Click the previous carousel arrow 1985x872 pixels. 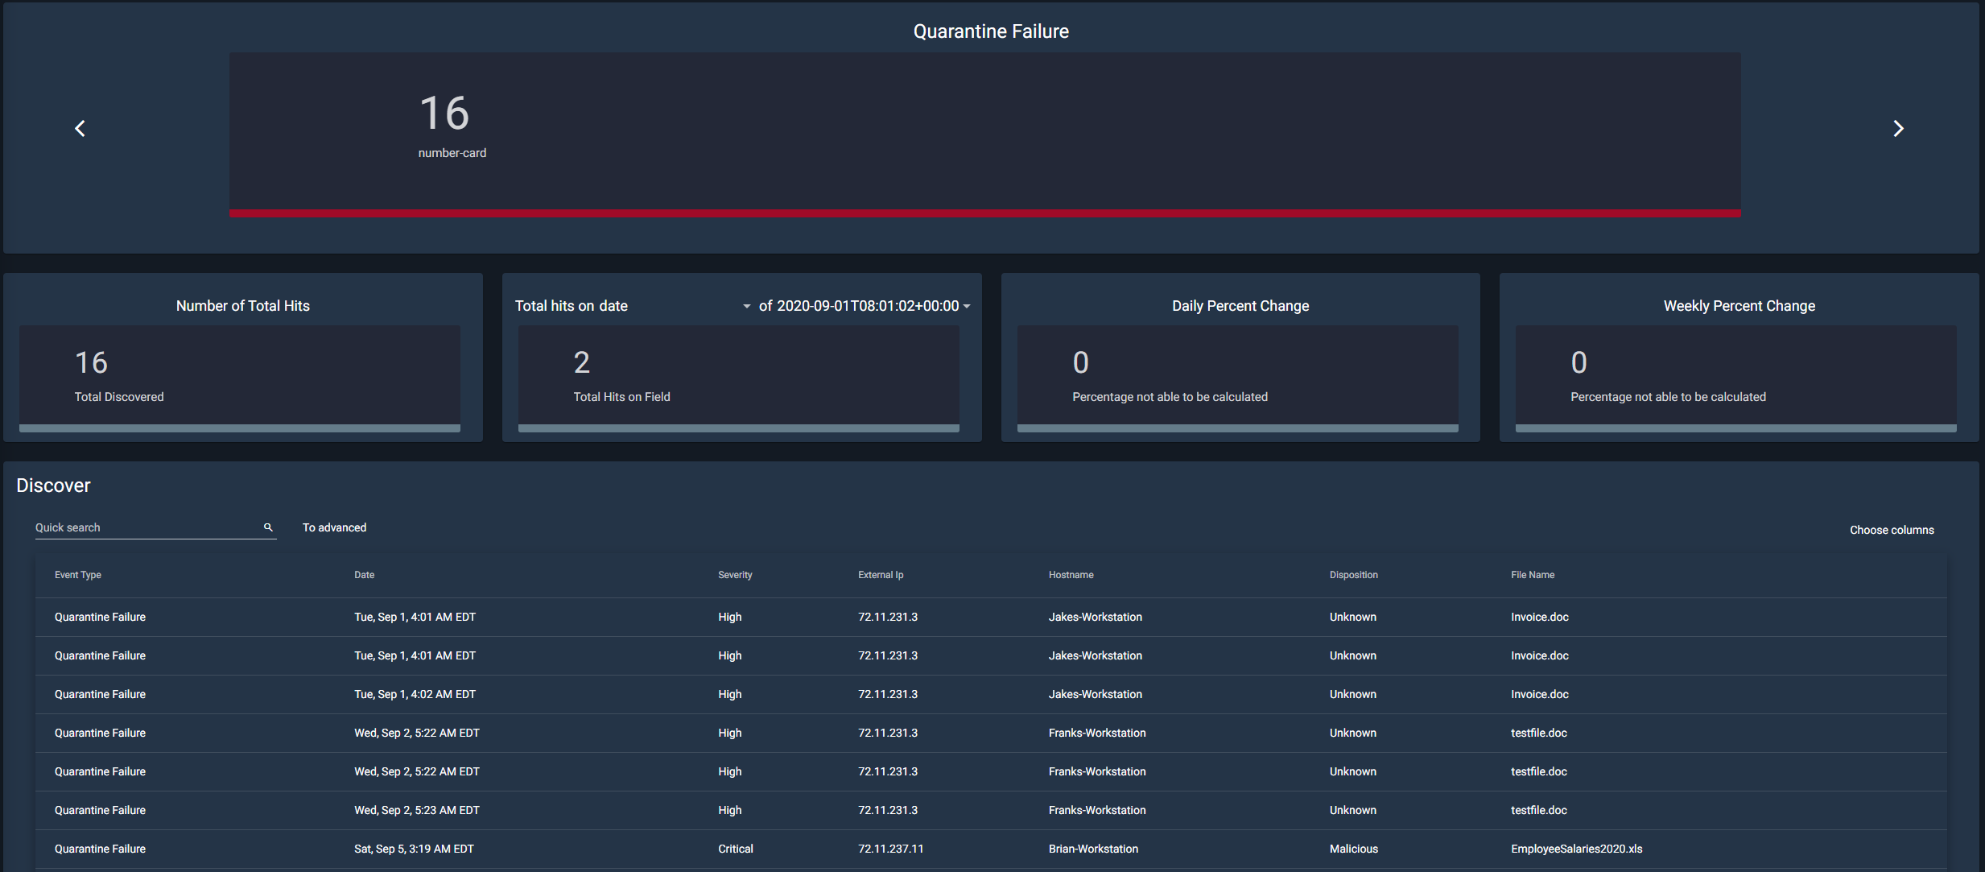[x=80, y=128]
